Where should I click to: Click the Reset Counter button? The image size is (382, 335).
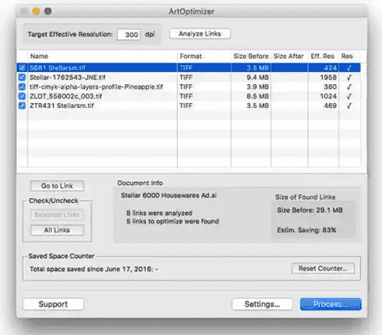point(323,268)
